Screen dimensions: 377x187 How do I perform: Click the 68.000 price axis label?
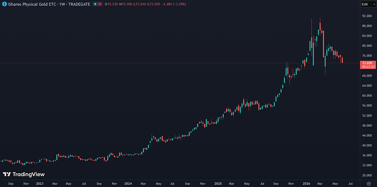click(367, 76)
